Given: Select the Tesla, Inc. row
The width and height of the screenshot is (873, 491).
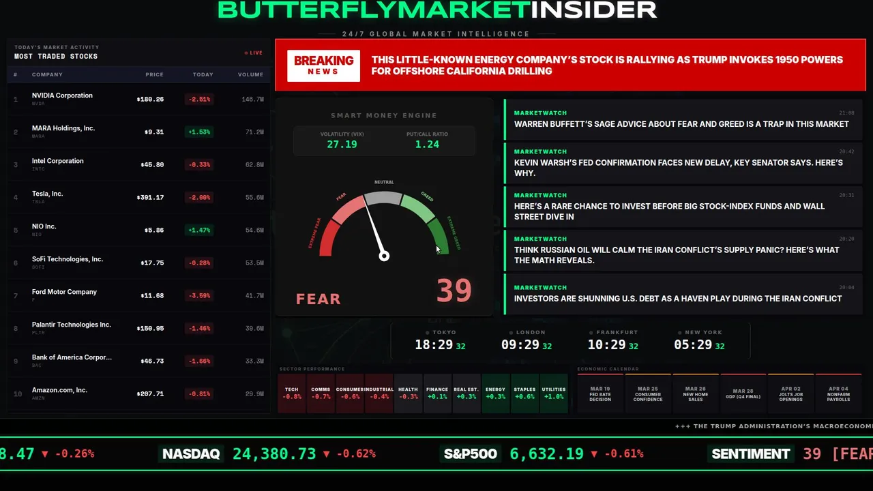Looking at the screenshot, I should click(x=139, y=197).
